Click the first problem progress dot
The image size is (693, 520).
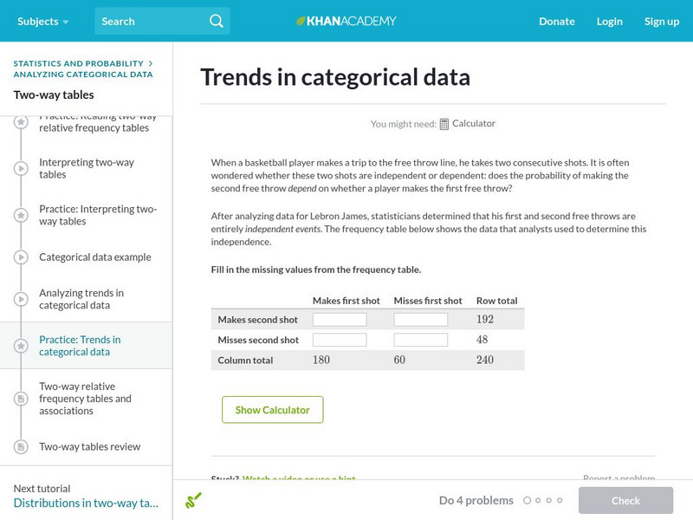point(528,500)
